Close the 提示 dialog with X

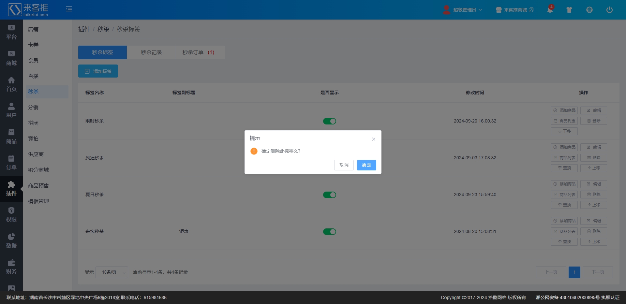point(374,139)
